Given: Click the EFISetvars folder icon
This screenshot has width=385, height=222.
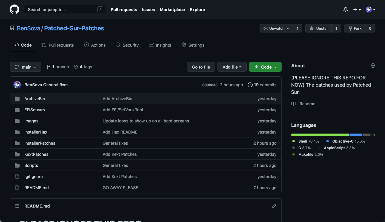Looking at the screenshot, I should coord(17,110).
